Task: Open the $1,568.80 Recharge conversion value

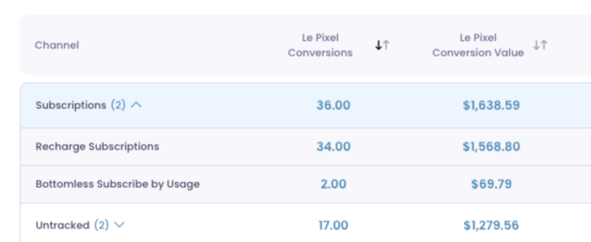Action: (491, 146)
